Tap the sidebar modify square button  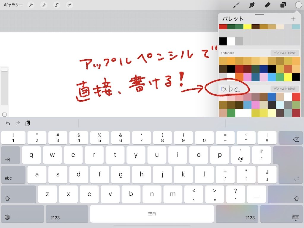coord(4,115)
